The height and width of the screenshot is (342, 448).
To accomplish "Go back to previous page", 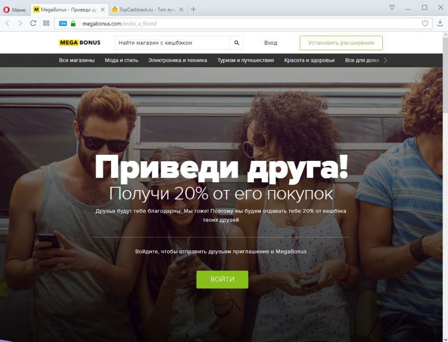I will [7, 23].
